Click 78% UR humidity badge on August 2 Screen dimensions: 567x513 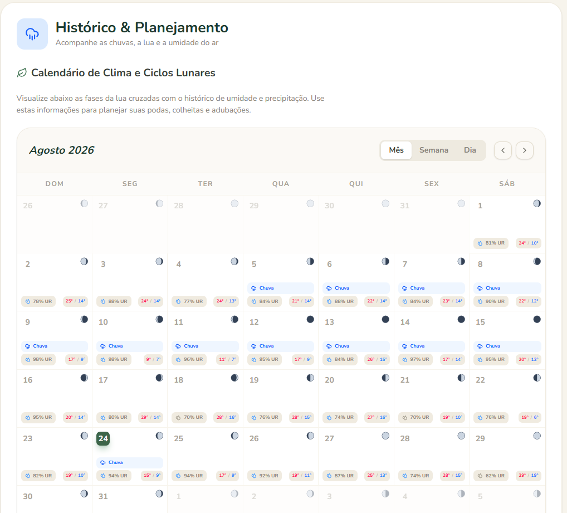click(38, 301)
